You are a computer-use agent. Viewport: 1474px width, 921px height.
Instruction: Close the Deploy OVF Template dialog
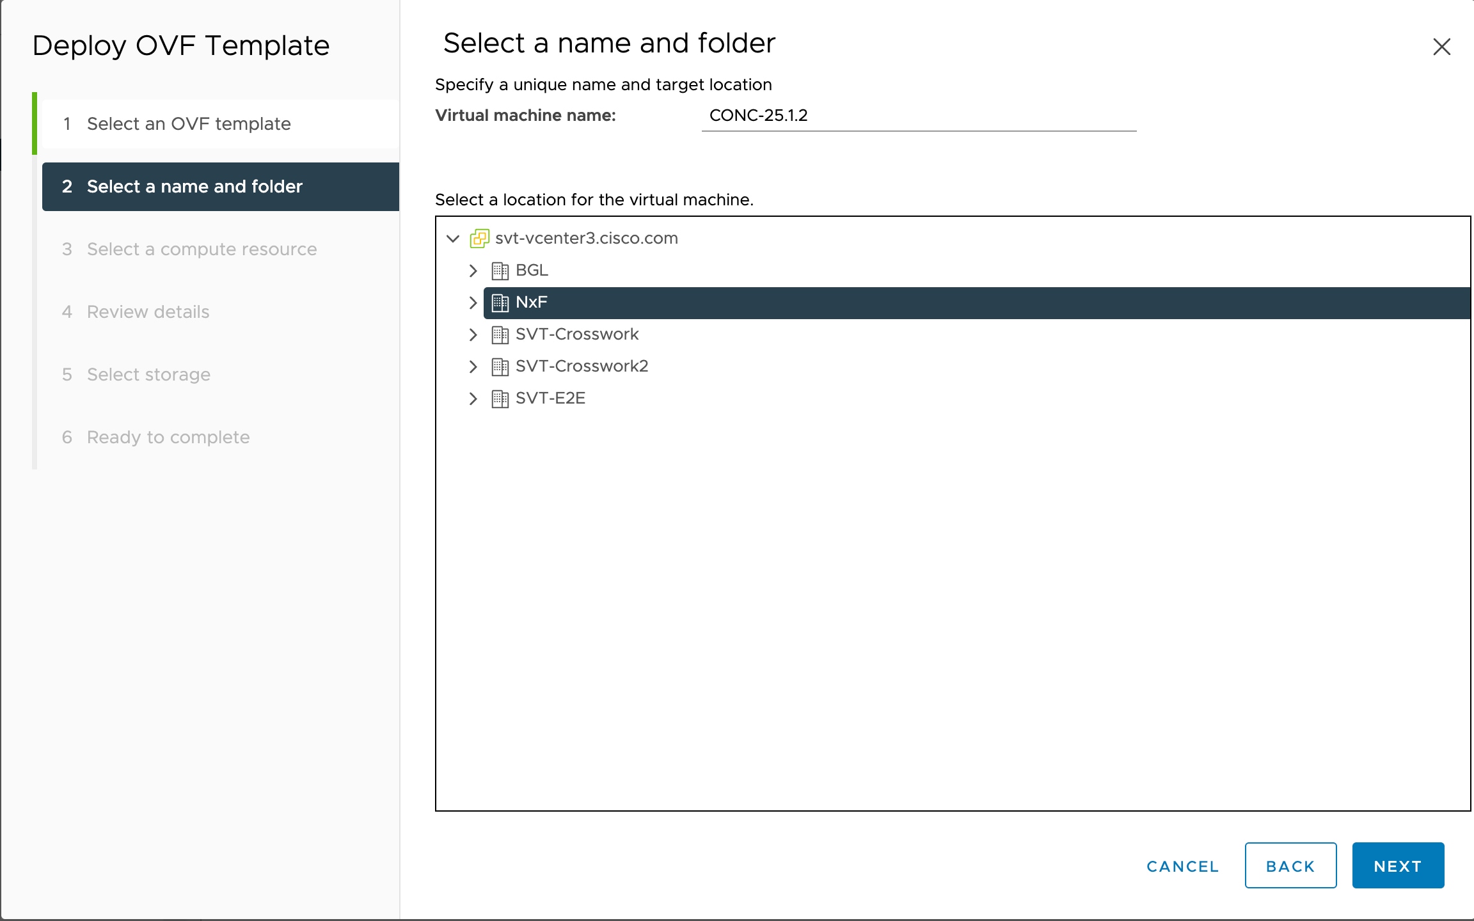pyautogui.click(x=1441, y=47)
